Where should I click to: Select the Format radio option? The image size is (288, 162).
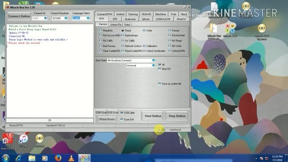(x=170, y=31)
